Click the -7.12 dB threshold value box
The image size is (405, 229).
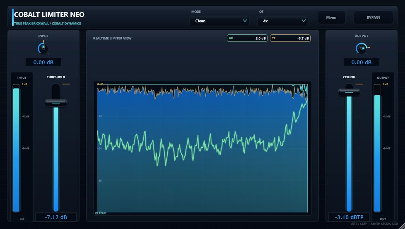click(x=56, y=217)
